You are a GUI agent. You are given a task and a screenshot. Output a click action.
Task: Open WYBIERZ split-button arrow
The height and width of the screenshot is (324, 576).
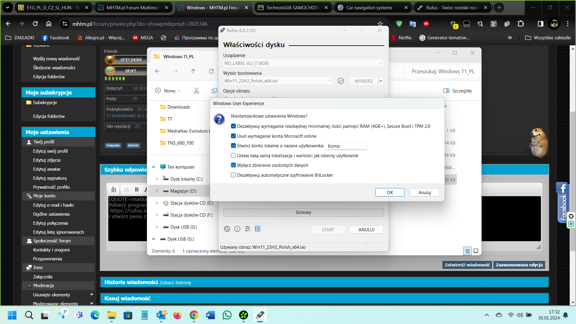381,81
